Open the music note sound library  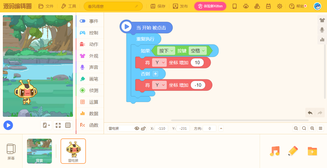pos(275,151)
